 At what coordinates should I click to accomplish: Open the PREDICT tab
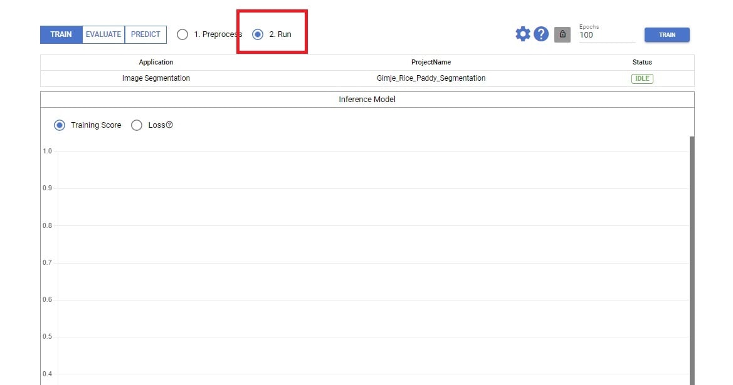click(x=145, y=34)
